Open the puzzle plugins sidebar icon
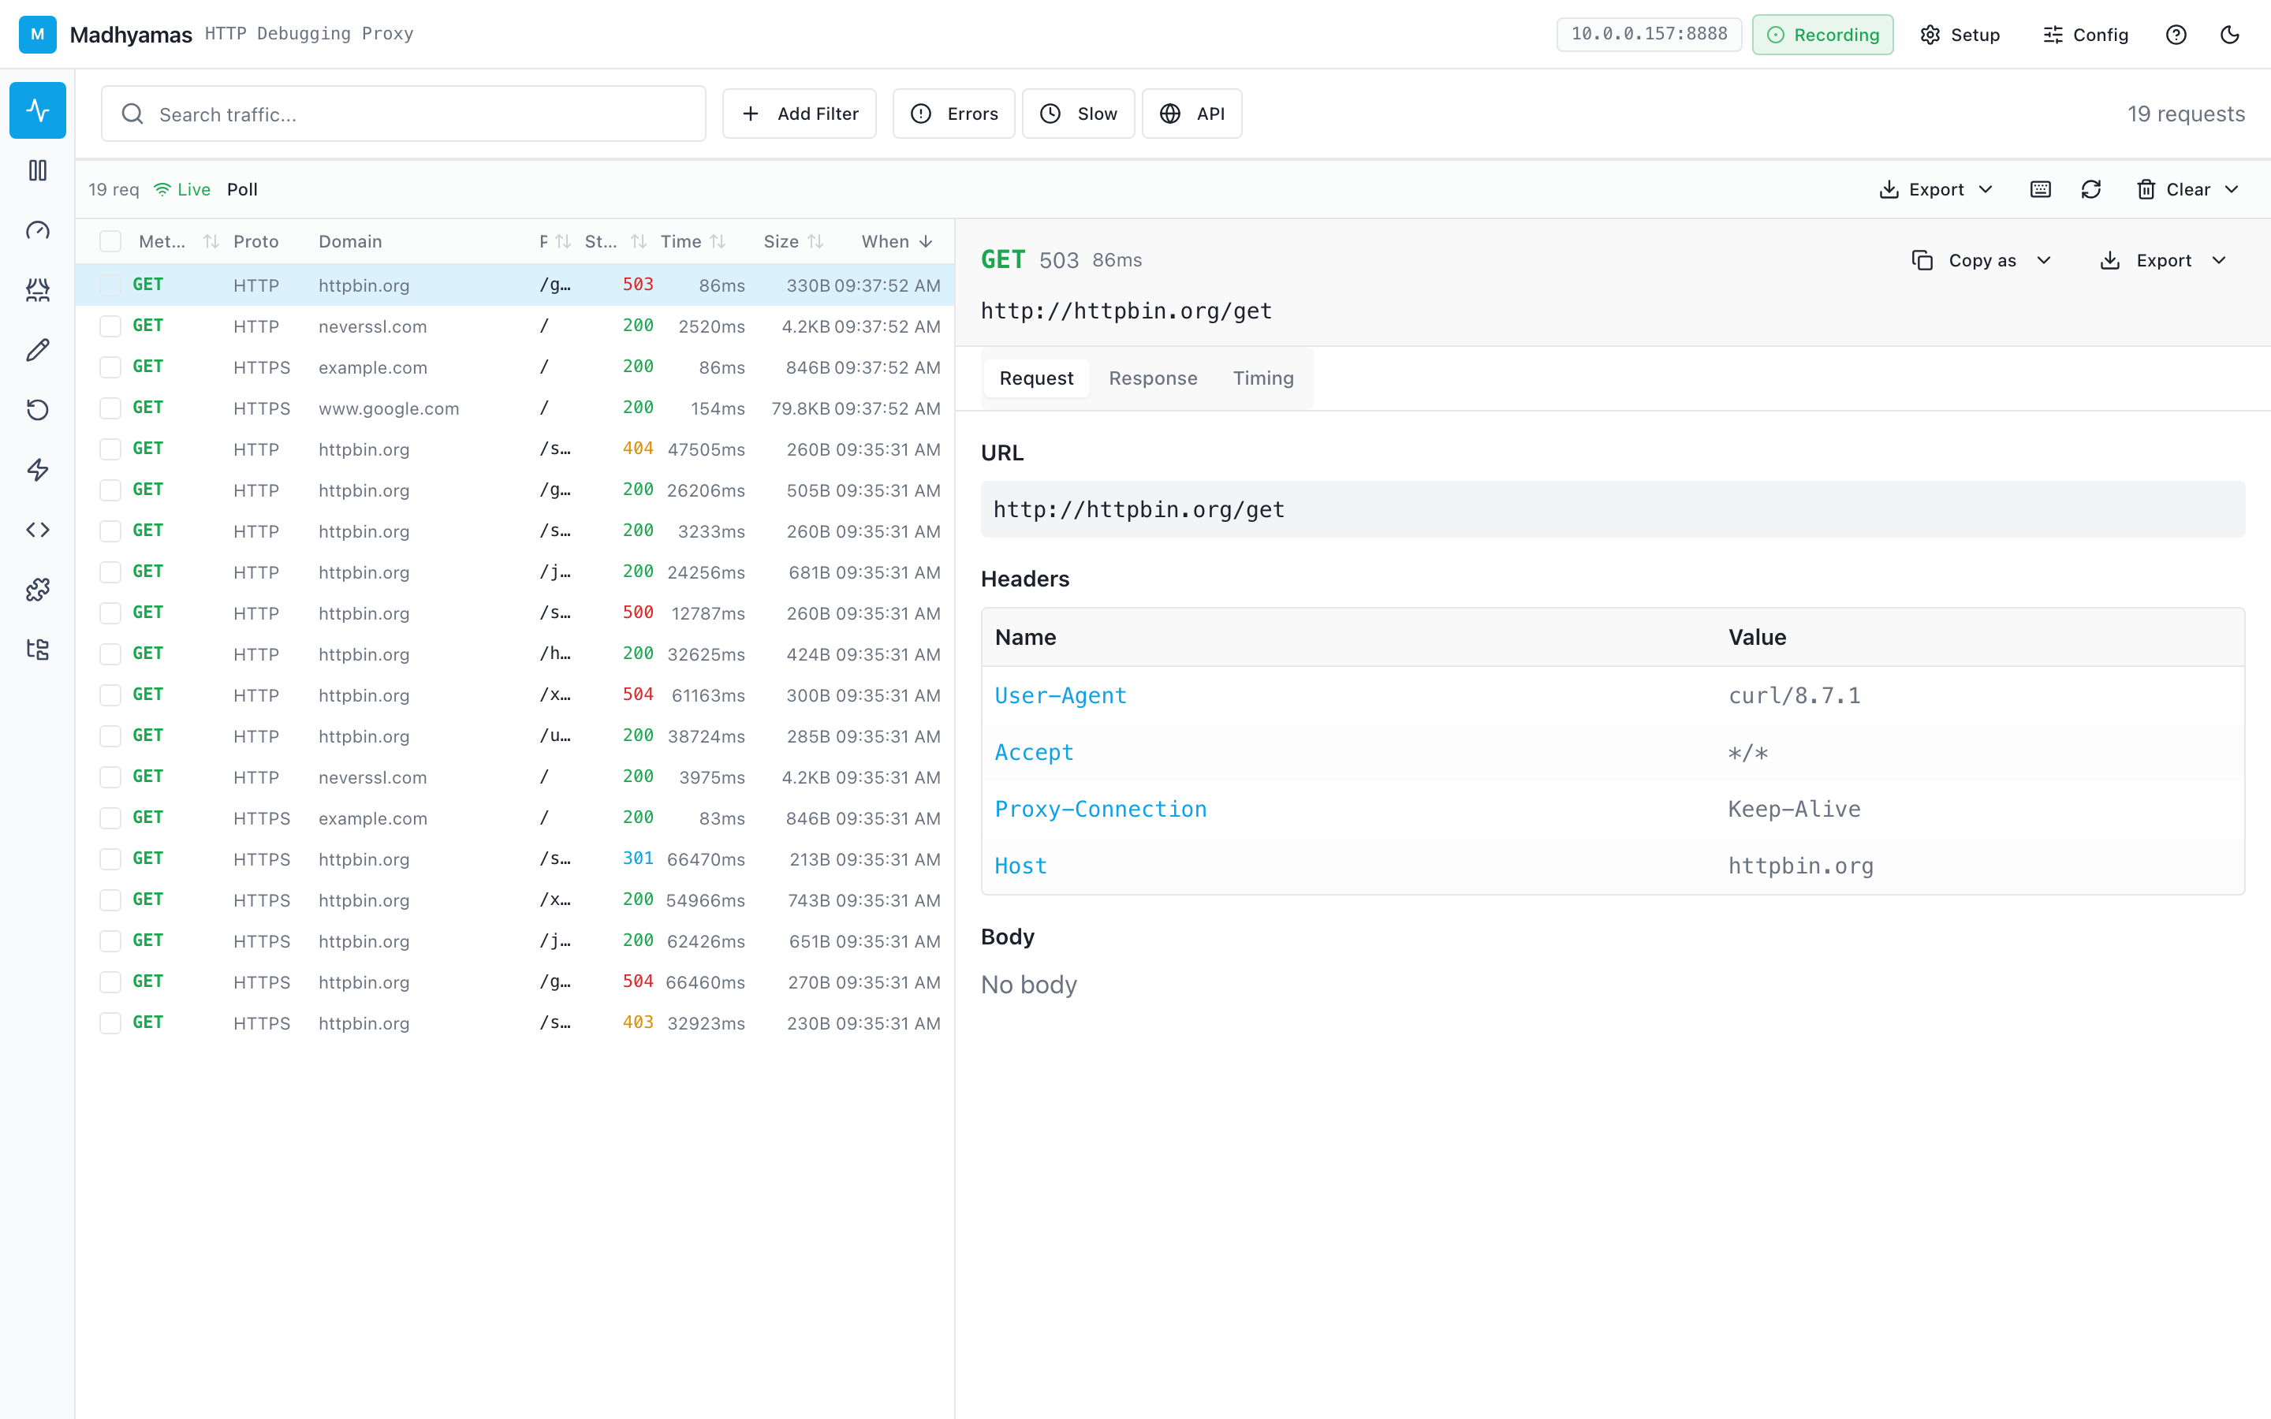Screen dimensions: 2271x1419 coord(38,590)
